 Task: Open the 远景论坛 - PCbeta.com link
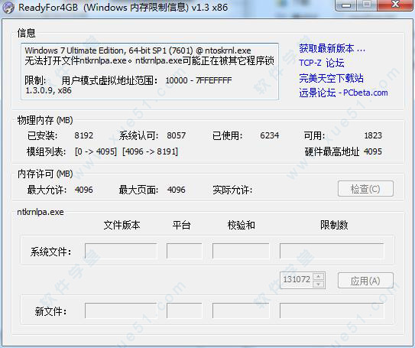pos(343,93)
